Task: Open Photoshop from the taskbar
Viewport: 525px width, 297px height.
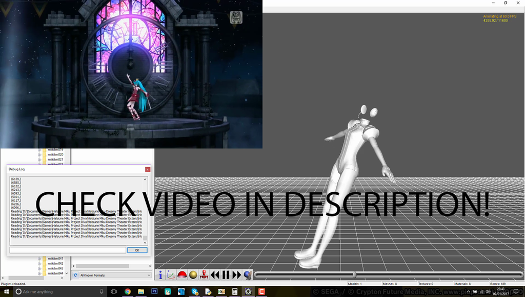Action: [x=154, y=291]
